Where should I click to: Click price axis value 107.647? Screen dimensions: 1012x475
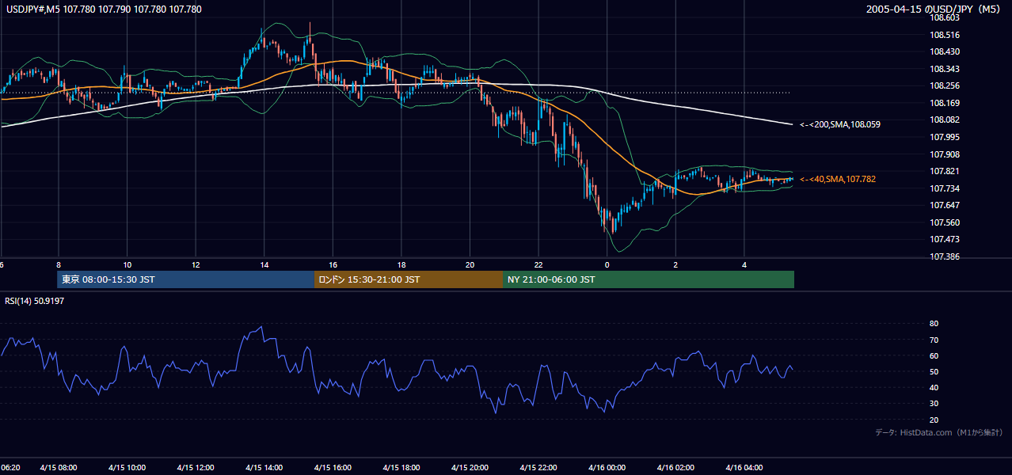click(x=945, y=206)
